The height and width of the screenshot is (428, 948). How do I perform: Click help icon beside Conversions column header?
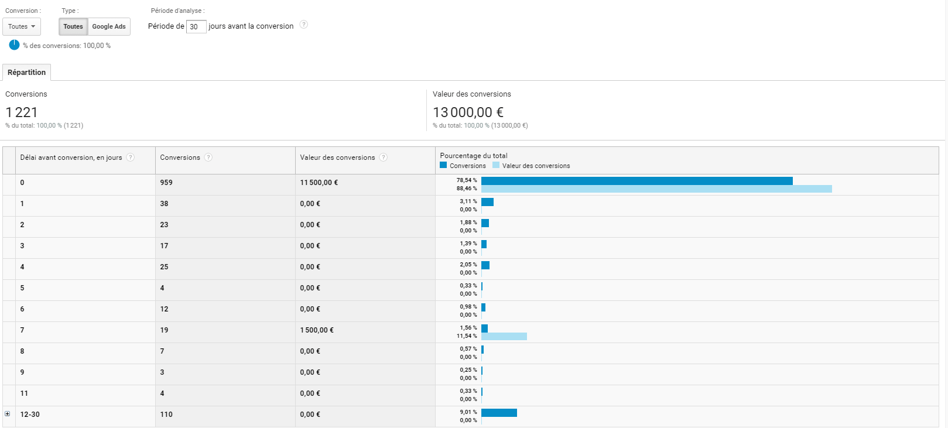click(x=208, y=157)
